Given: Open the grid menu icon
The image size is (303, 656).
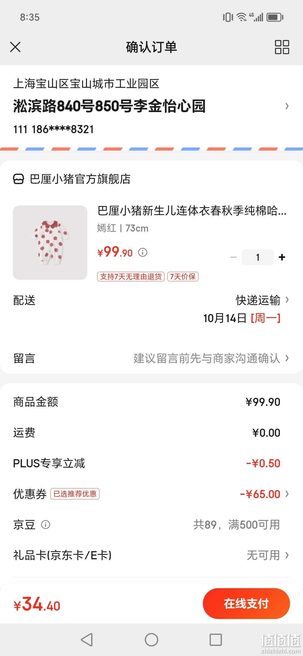Looking at the screenshot, I should [x=282, y=47].
